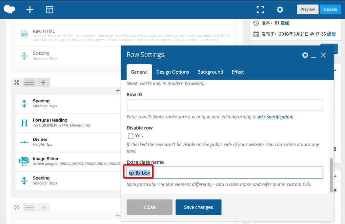Open the templates layout icon
Viewport: 345px width, 224px height.
pyautogui.click(x=50, y=10)
